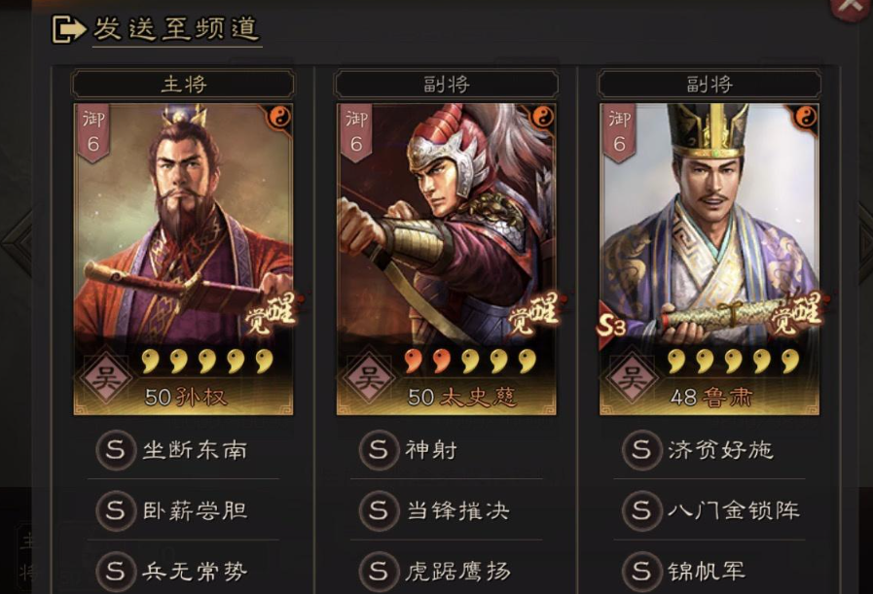Screen dimensions: 873x594
Task: Click the send-to-channel arrow icon
Action: [69, 29]
